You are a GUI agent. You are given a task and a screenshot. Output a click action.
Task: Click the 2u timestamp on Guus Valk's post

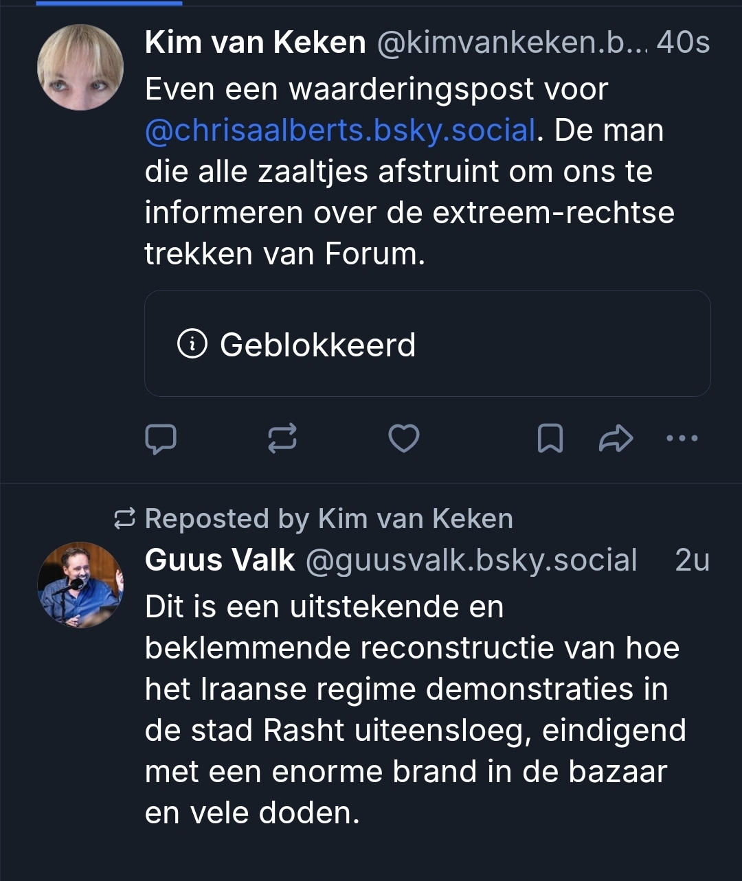point(692,560)
